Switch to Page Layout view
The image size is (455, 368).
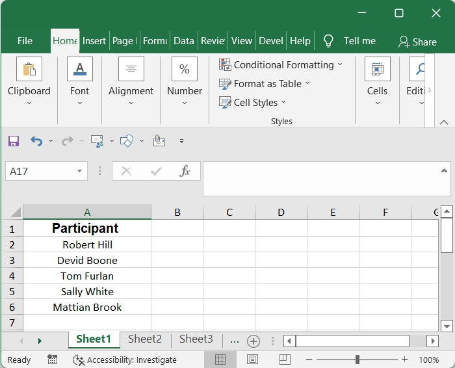[252, 360]
